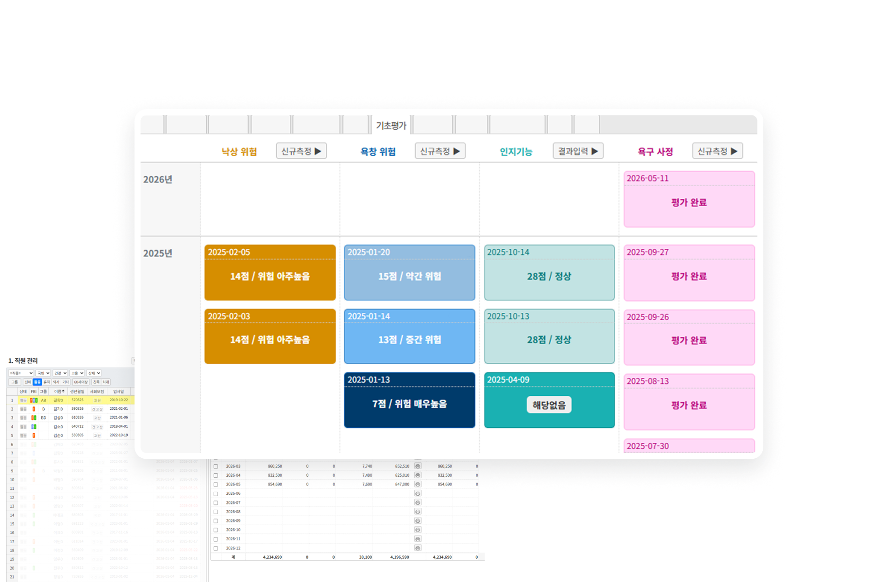Click printer icon for 2026-10
Image resolution: width=874 pixels, height=582 pixels.
[x=418, y=530]
